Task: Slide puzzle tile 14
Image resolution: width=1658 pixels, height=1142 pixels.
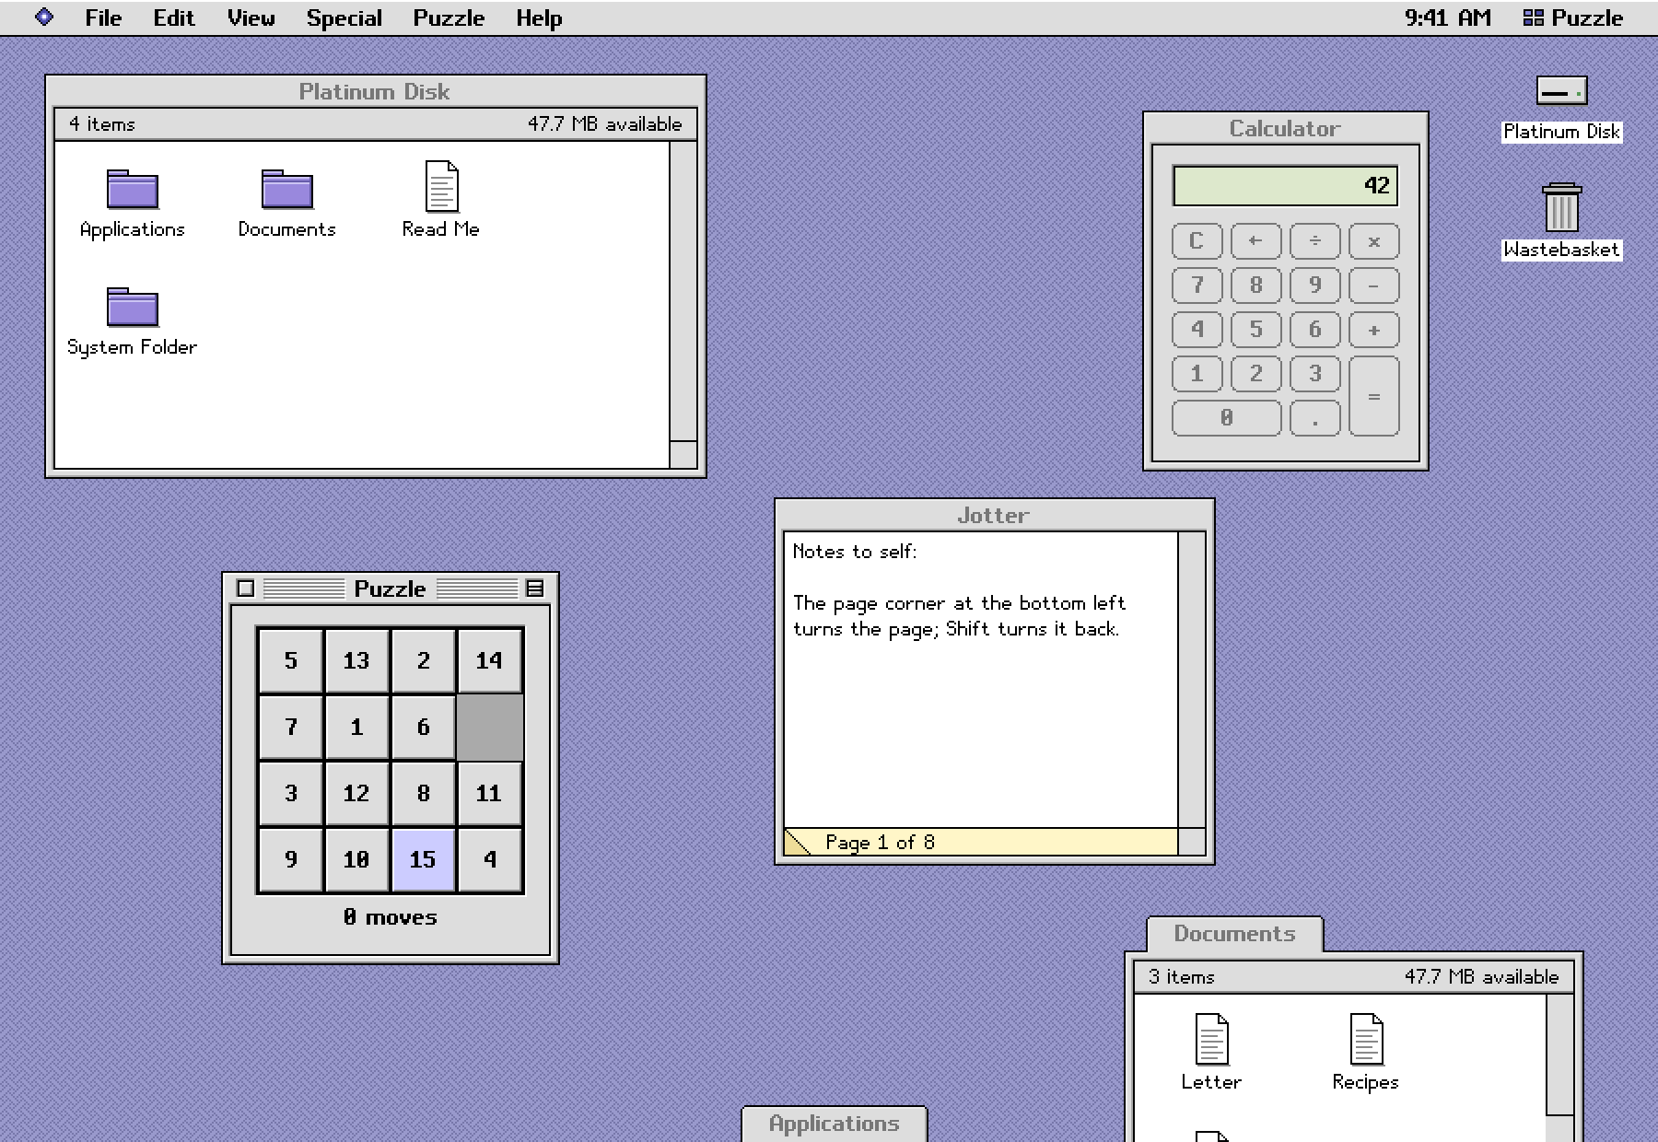Action: 489,660
